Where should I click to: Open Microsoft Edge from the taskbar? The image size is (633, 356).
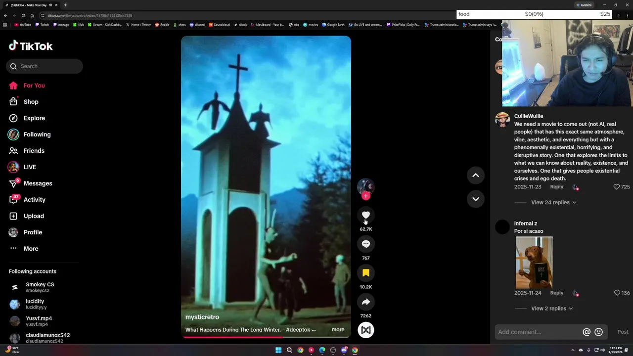322,350
